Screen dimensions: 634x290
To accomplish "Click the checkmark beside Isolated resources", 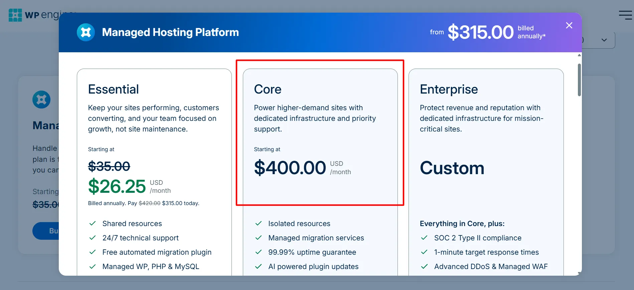I will pyautogui.click(x=258, y=223).
